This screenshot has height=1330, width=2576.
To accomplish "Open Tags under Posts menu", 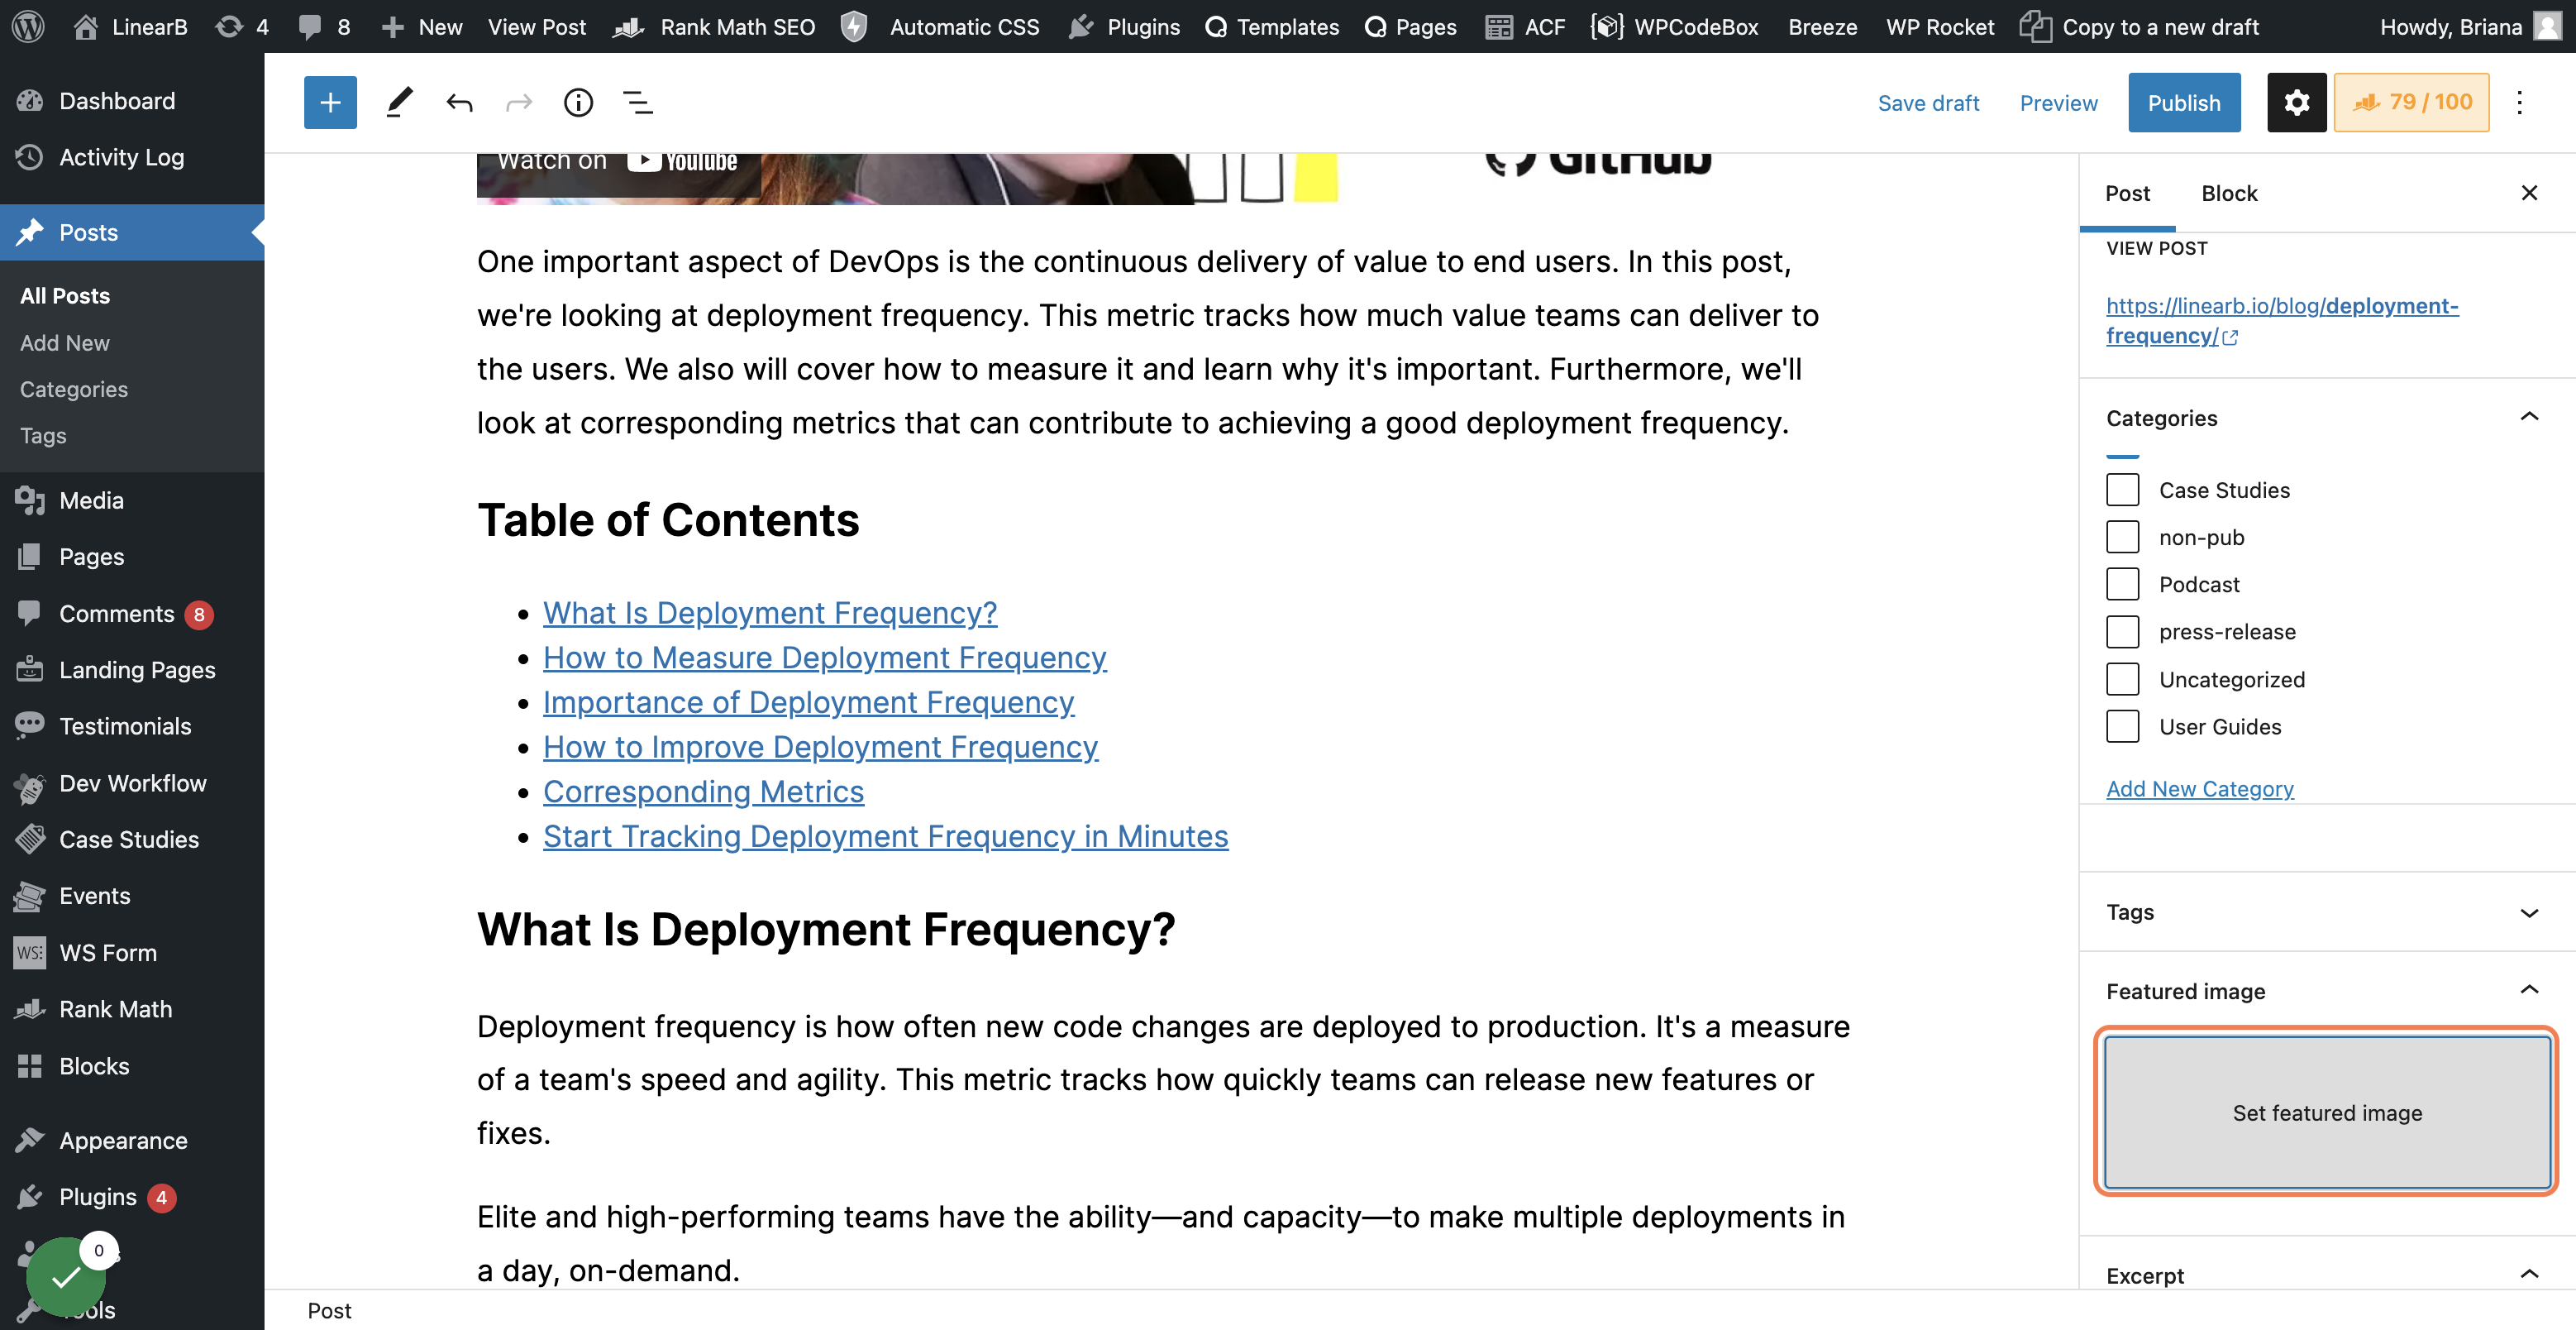I will click(43, 437).
